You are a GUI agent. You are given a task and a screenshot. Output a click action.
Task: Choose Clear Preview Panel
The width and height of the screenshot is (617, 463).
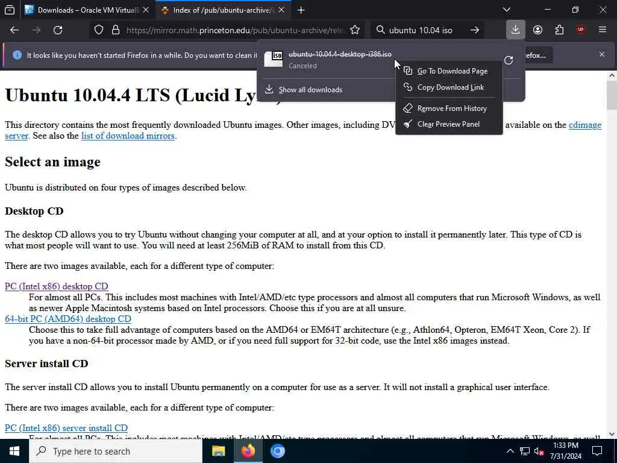449,124
